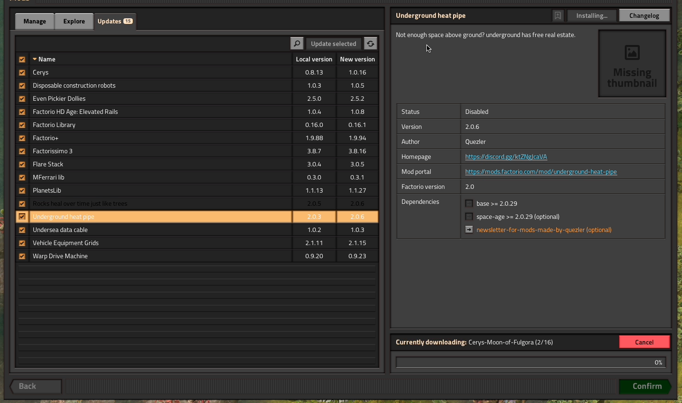
Task: Open the mods.factorio.com mod portal link
Action: [541, 172]
